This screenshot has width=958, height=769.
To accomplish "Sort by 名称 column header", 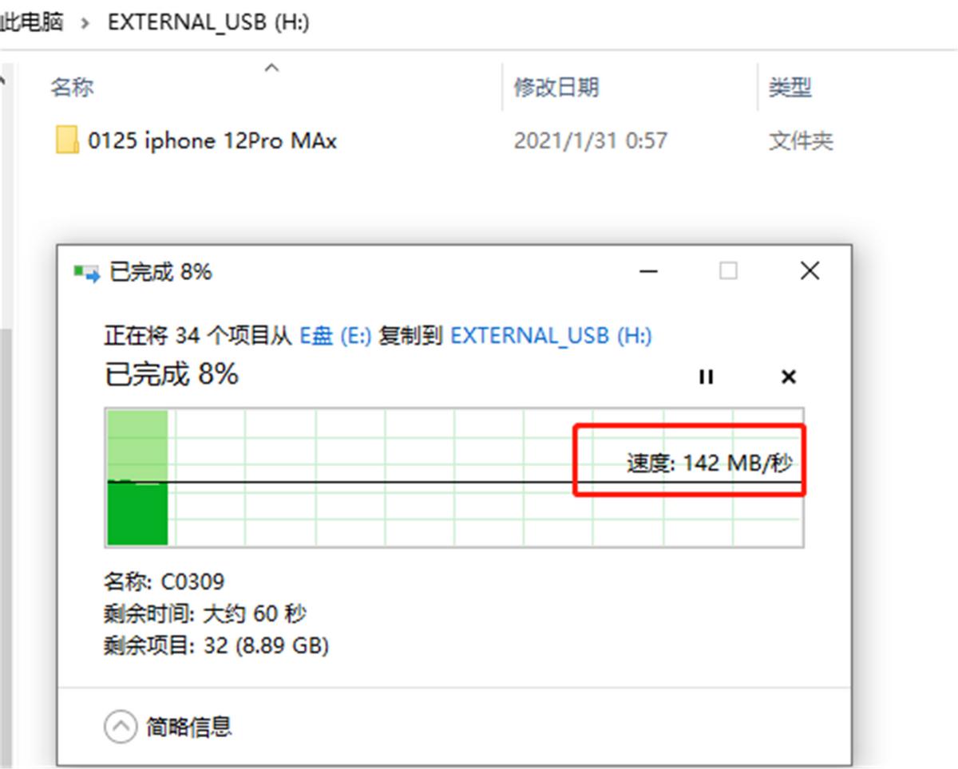I will pos(73,87).
